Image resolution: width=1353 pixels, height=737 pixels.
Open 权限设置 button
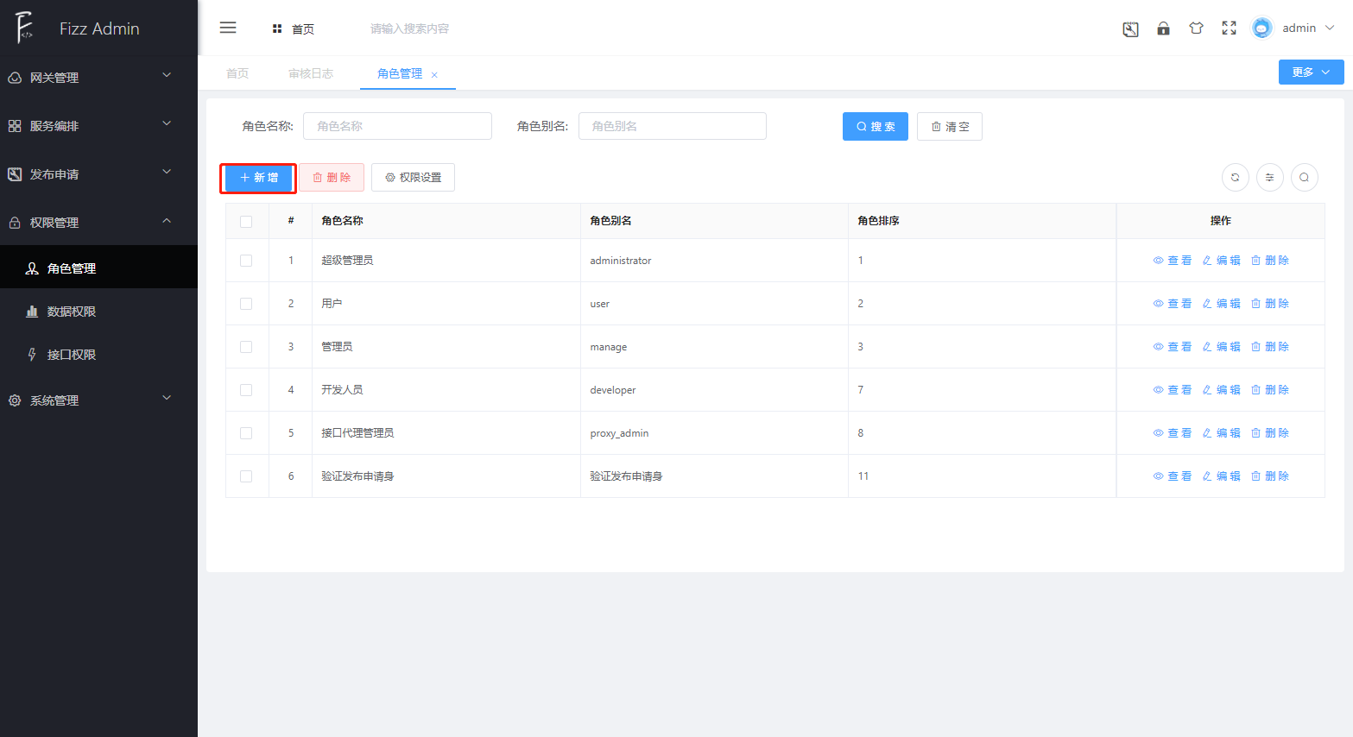(x=413, y=178)
